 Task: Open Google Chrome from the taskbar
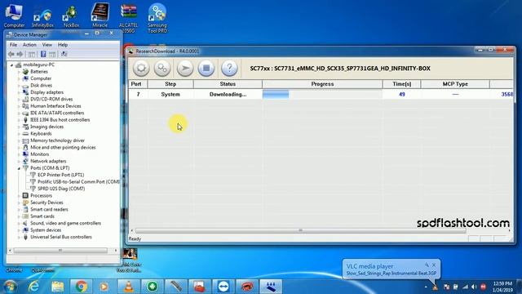point(81,287)
